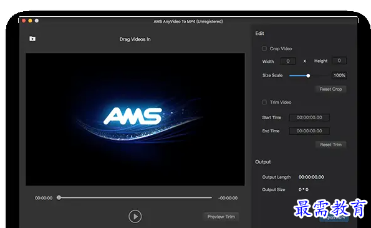Click the Reset Trim button

click(330, 145)
